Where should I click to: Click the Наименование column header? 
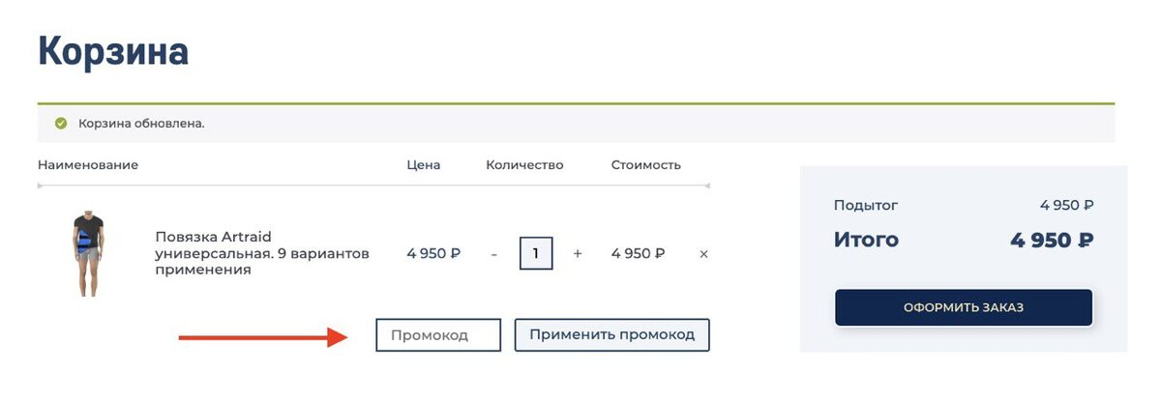(x=88, y=165)
